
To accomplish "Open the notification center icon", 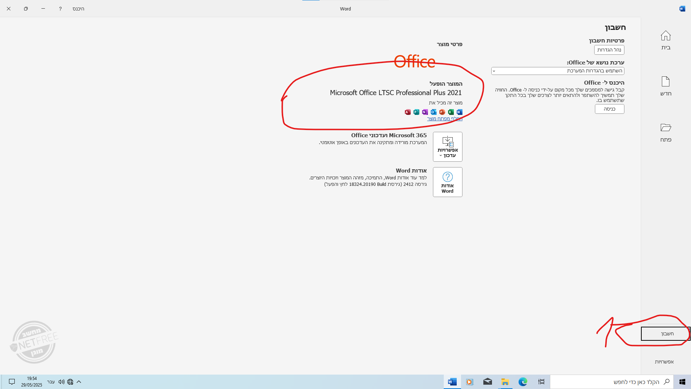I will pos(12,382).
